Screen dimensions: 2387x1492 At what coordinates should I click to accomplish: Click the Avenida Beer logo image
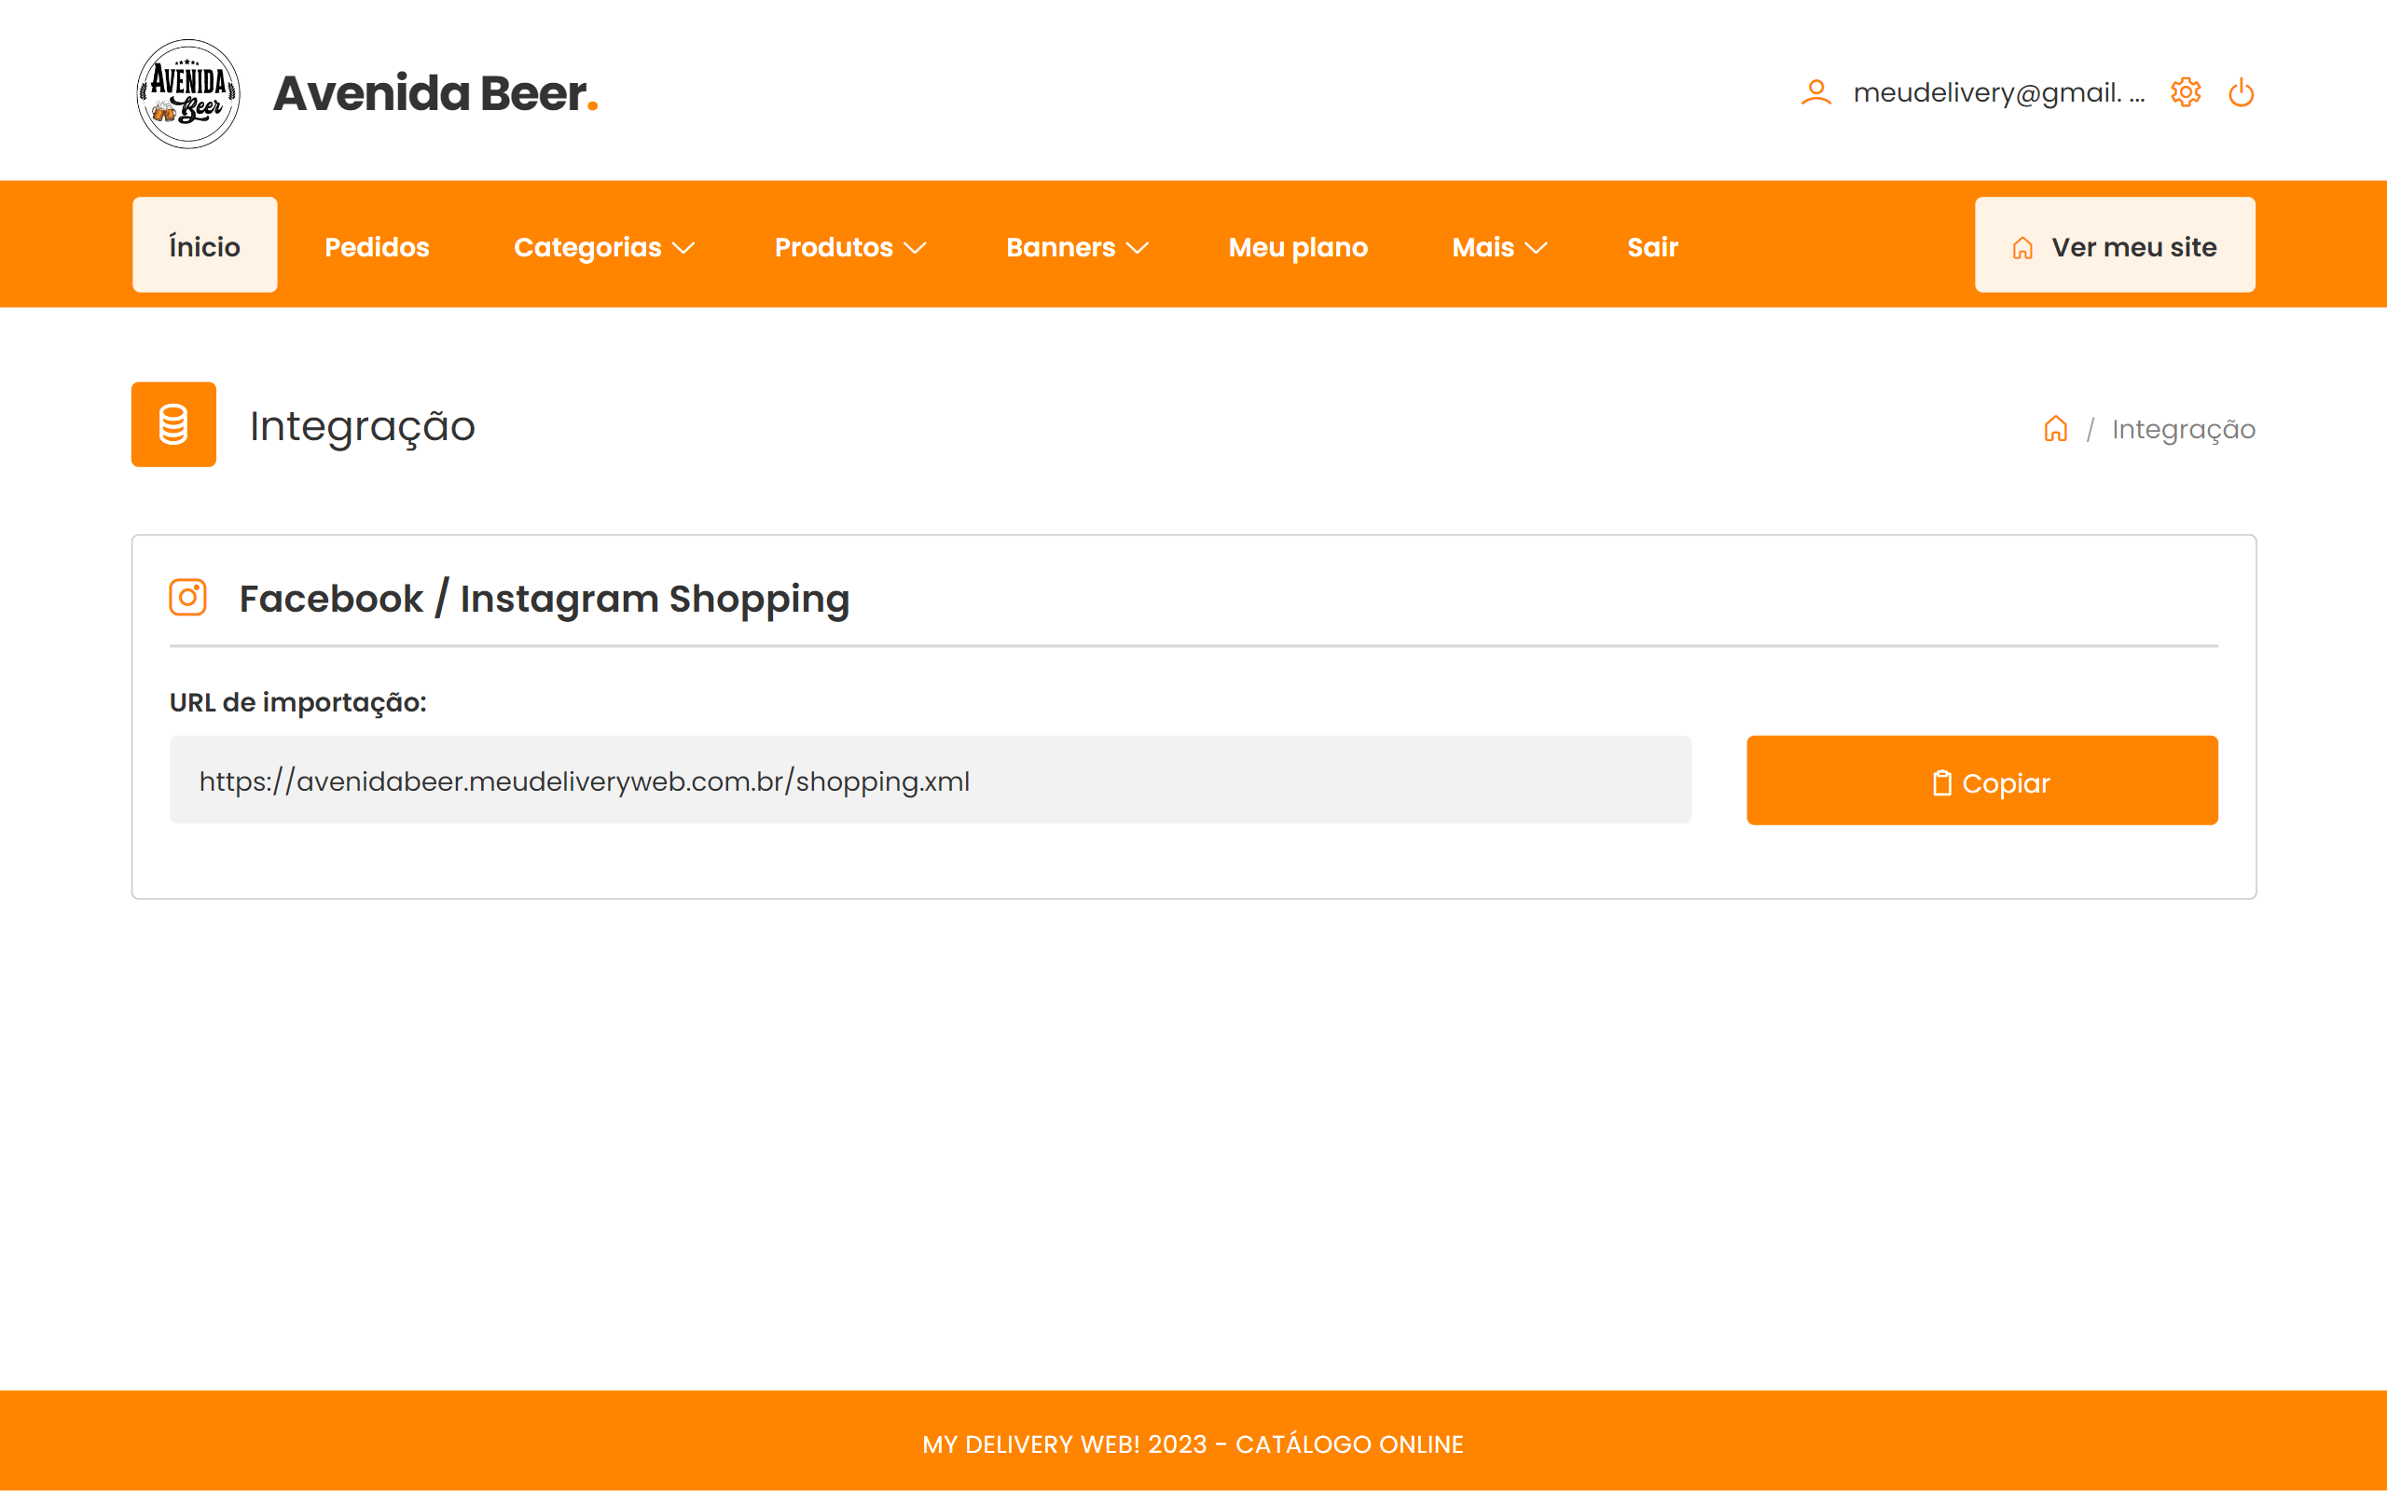tap(187, 94)
